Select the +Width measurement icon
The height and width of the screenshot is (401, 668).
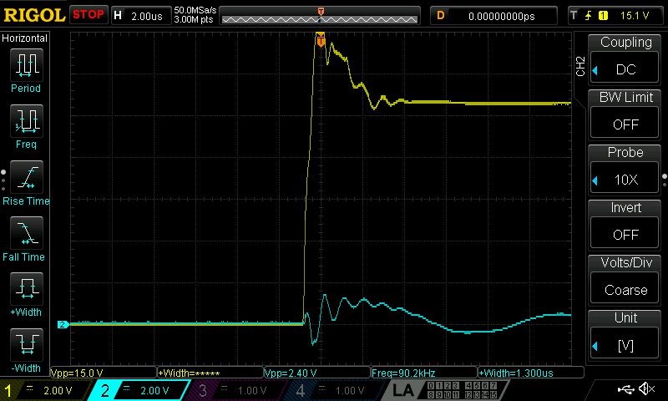pyautogui.click(x=27, y=289)
